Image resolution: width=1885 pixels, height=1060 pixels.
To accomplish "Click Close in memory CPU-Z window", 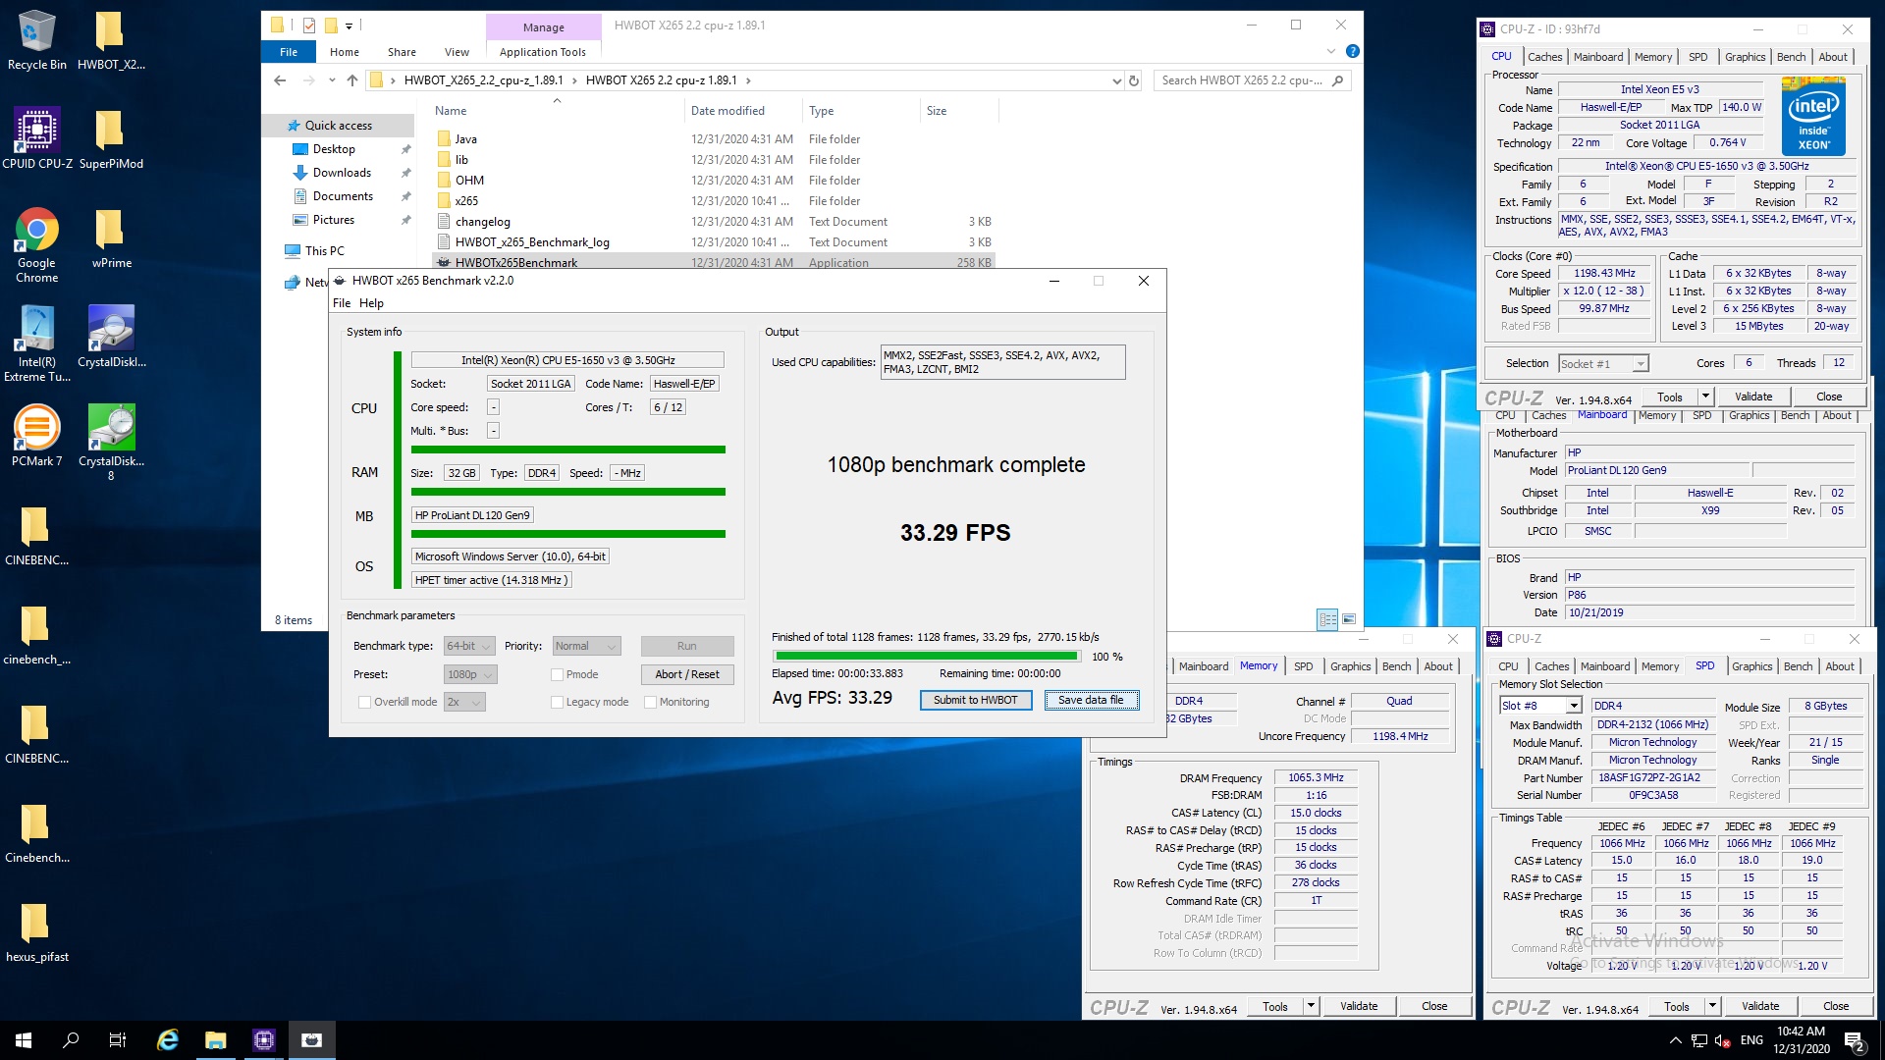I will 1434,1006.
